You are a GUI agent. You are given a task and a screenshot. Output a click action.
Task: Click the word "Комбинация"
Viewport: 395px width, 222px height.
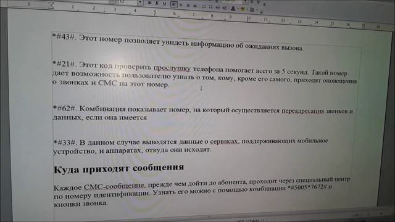coord(102,109)
